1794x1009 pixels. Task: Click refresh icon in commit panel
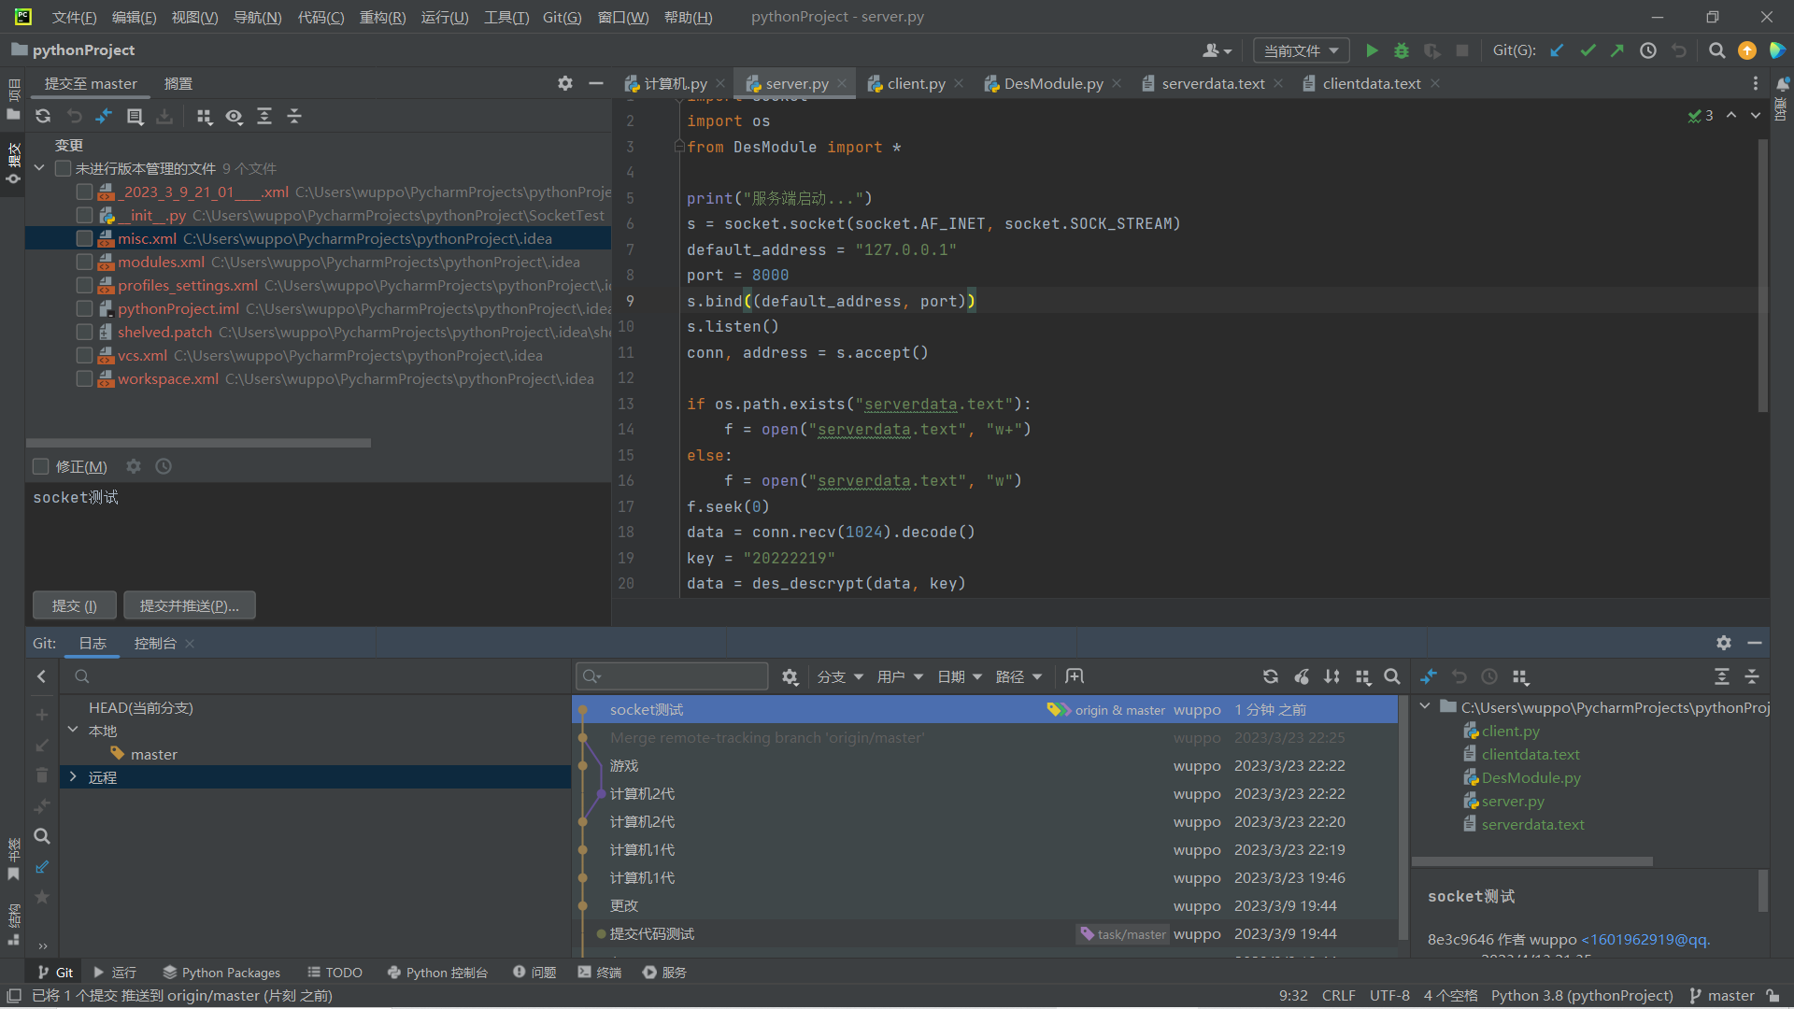coord(43,116)
